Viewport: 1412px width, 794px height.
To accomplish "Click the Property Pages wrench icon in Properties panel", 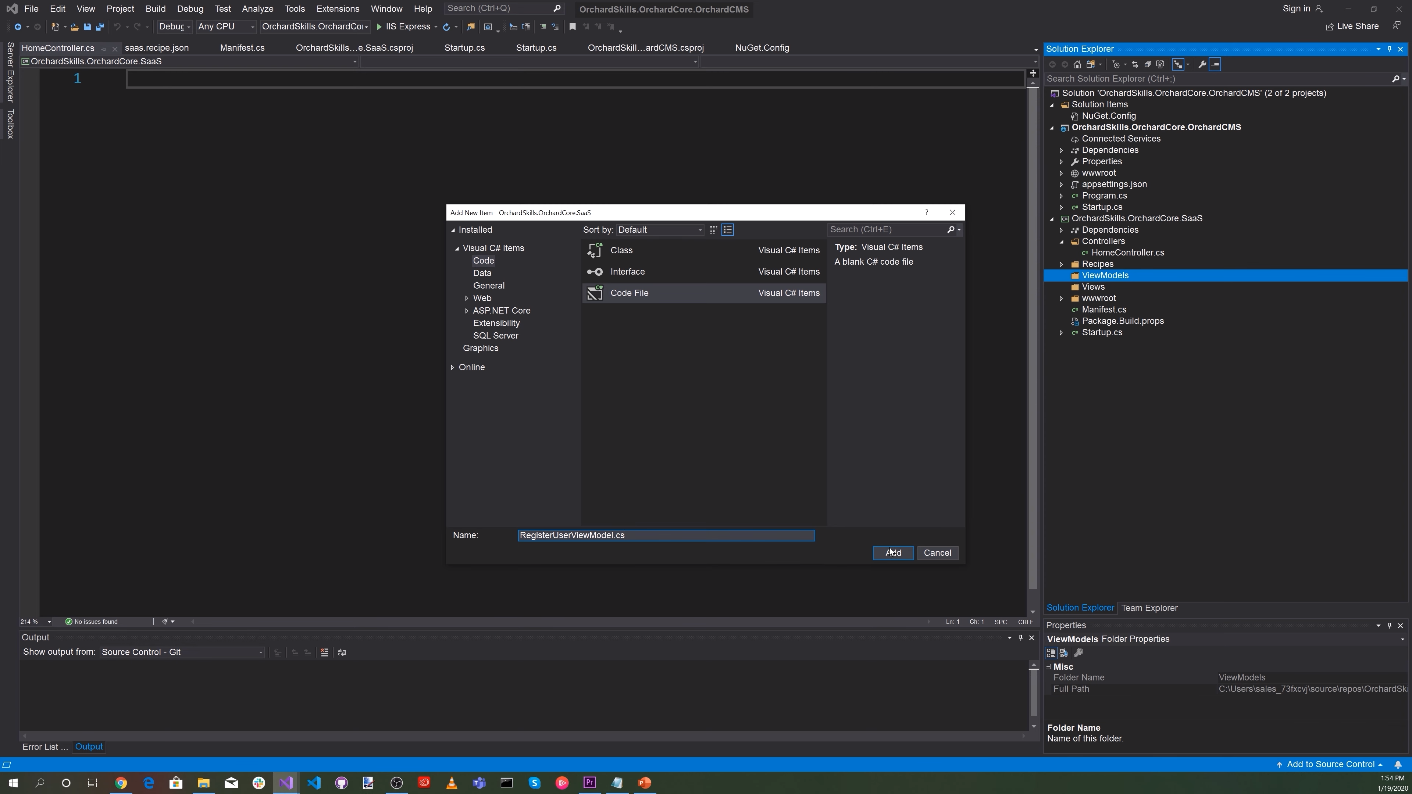I will tap(1078, 652).
